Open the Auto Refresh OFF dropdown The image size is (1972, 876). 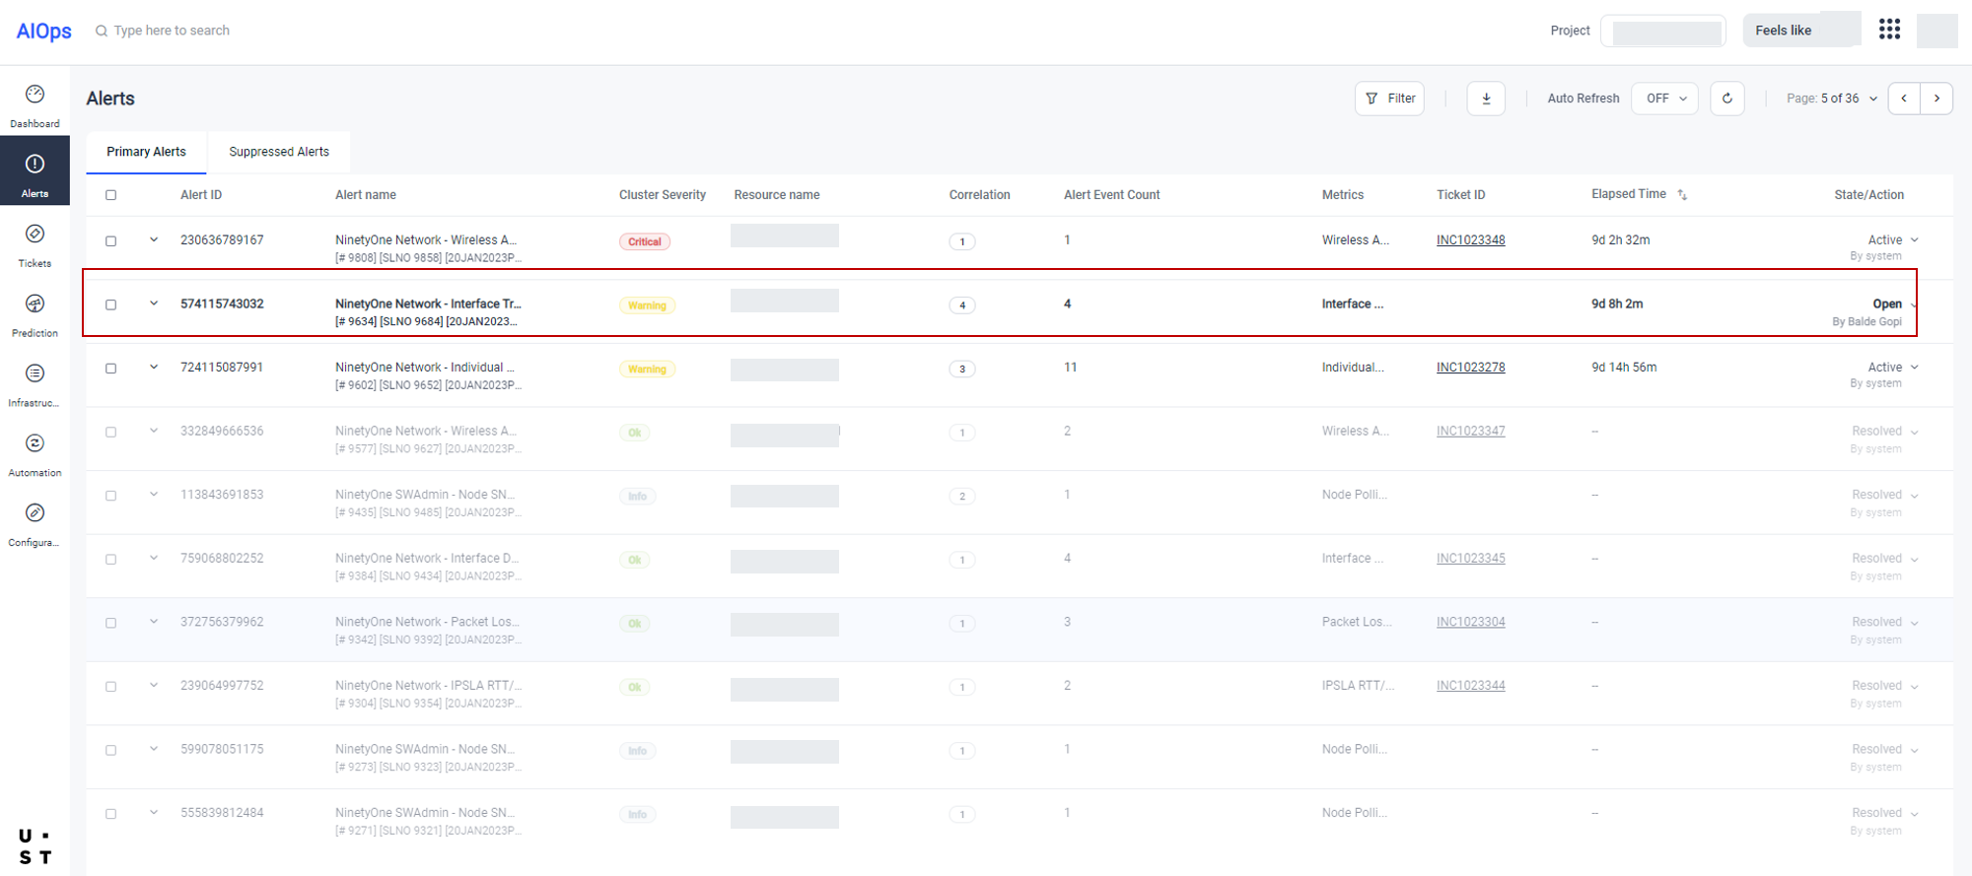[1665, 99]
